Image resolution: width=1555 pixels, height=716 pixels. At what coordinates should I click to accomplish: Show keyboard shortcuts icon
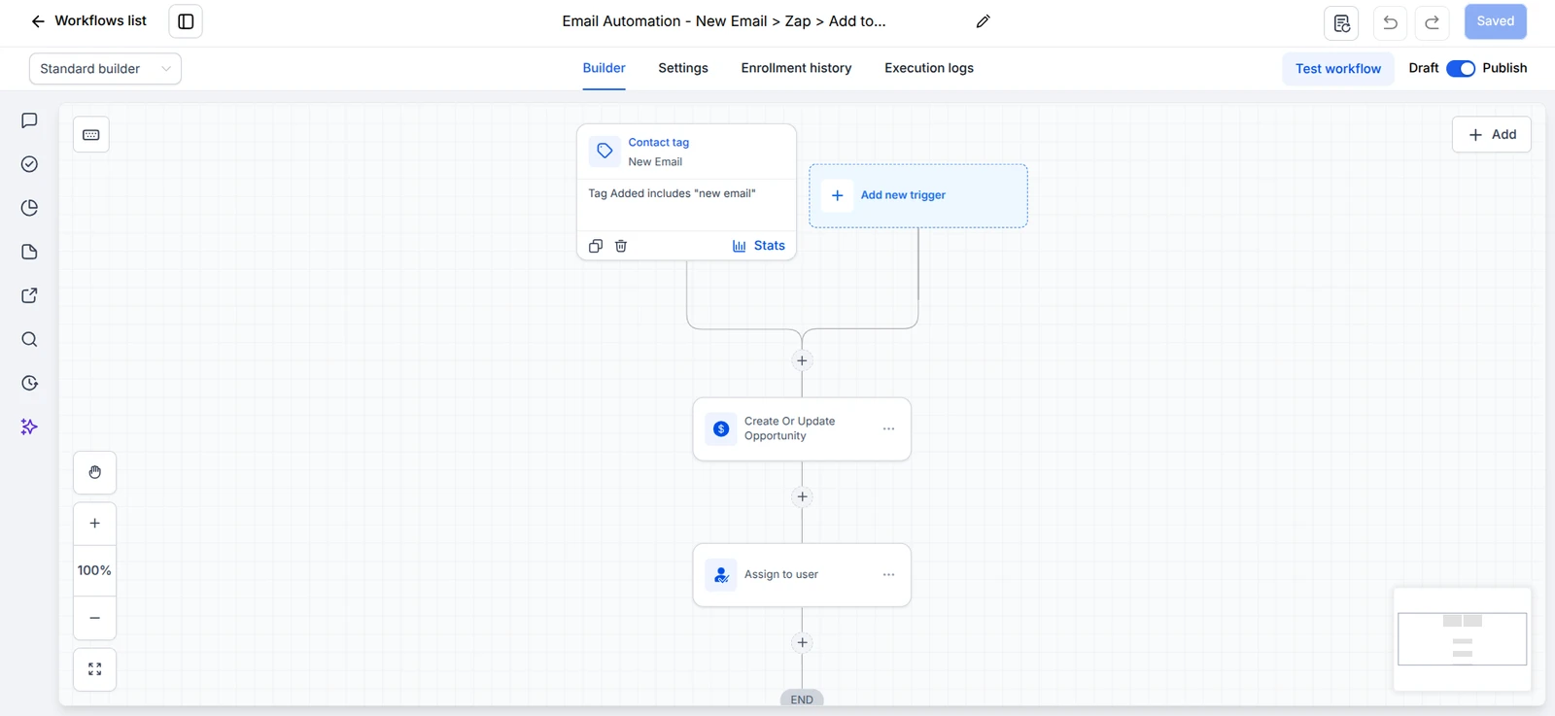point(91,135)
